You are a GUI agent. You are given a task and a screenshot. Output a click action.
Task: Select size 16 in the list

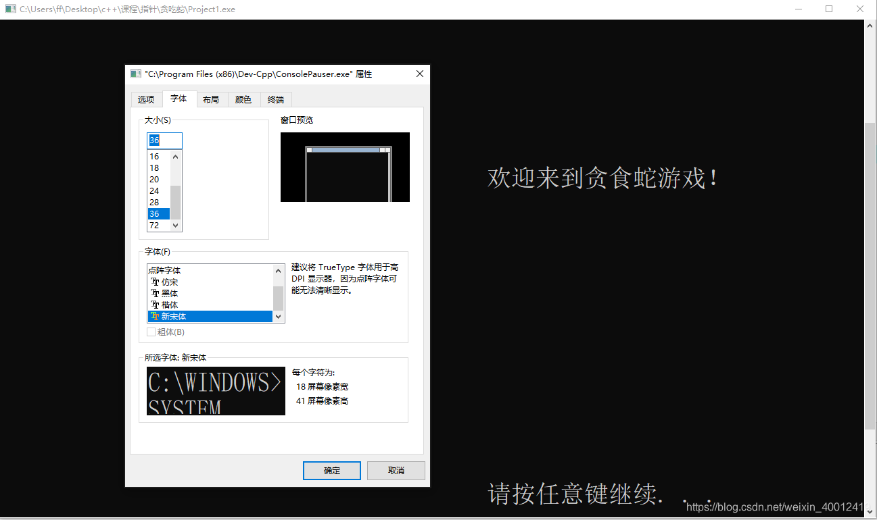tap(158, 156)
